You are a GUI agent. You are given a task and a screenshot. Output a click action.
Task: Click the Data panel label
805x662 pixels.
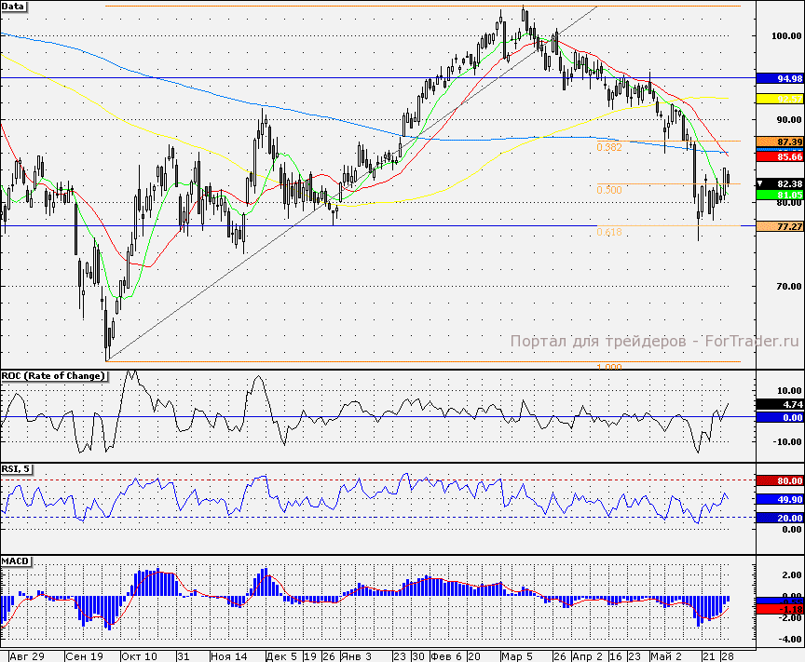coord(14,6)
